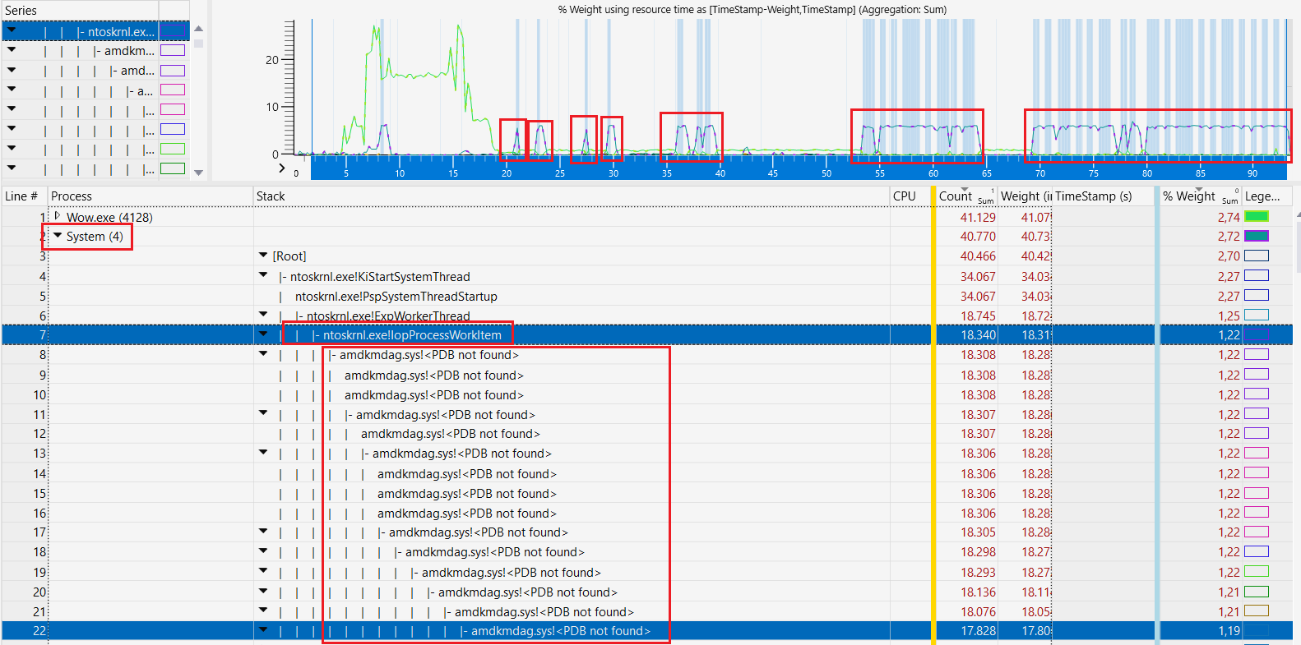
Task: Expand the Wow.exe (4128) process row
Action: pos(58,216)
